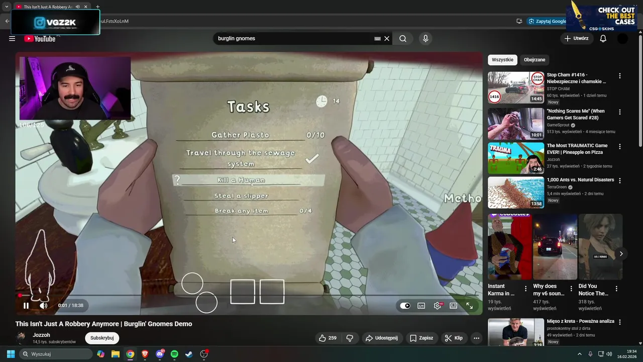Dislike the video
Viewport: 643px width, 362px height.
click(350, 338)
